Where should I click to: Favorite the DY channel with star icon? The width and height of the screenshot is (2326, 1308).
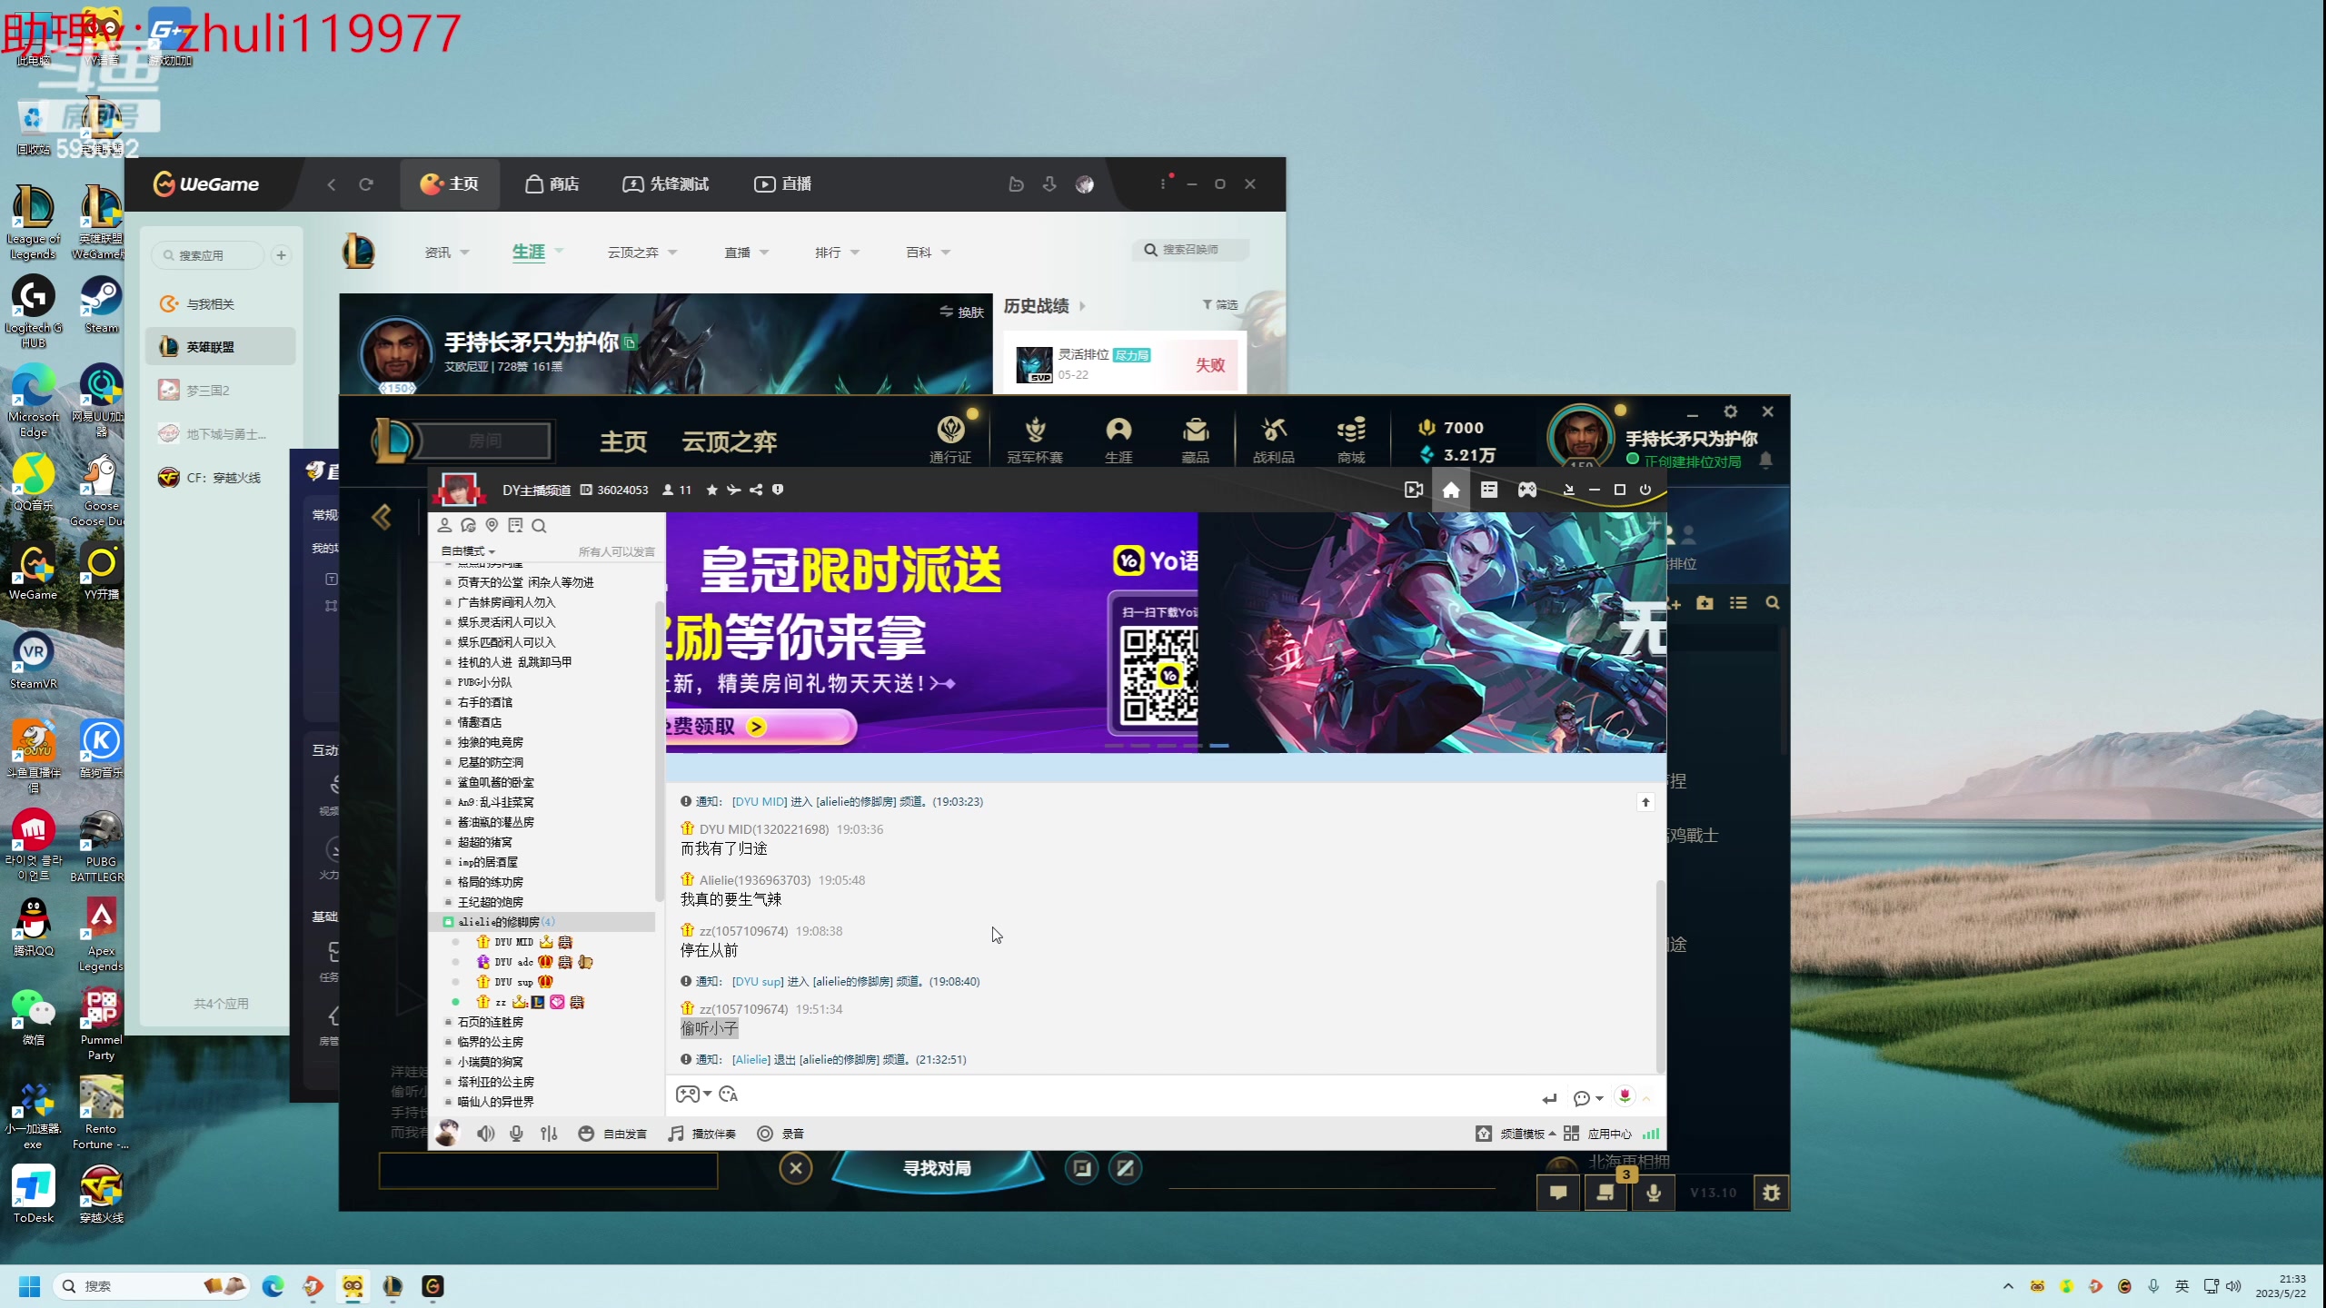pyautogui.click(x=711, y=490)
